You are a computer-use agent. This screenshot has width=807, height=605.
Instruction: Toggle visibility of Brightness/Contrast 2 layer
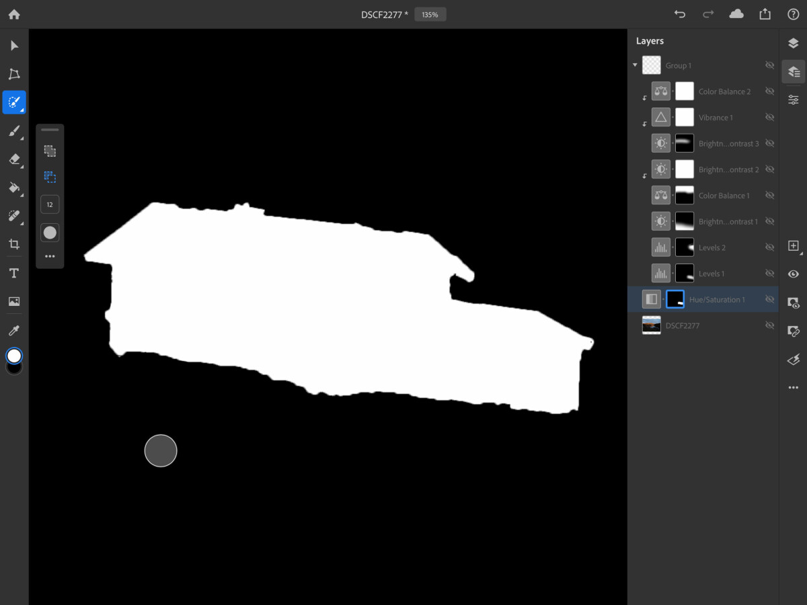[x=770, y=169]
